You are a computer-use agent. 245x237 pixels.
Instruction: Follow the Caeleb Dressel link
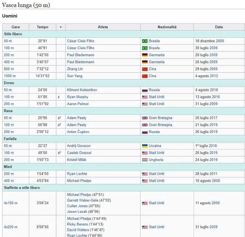(79, 153)
